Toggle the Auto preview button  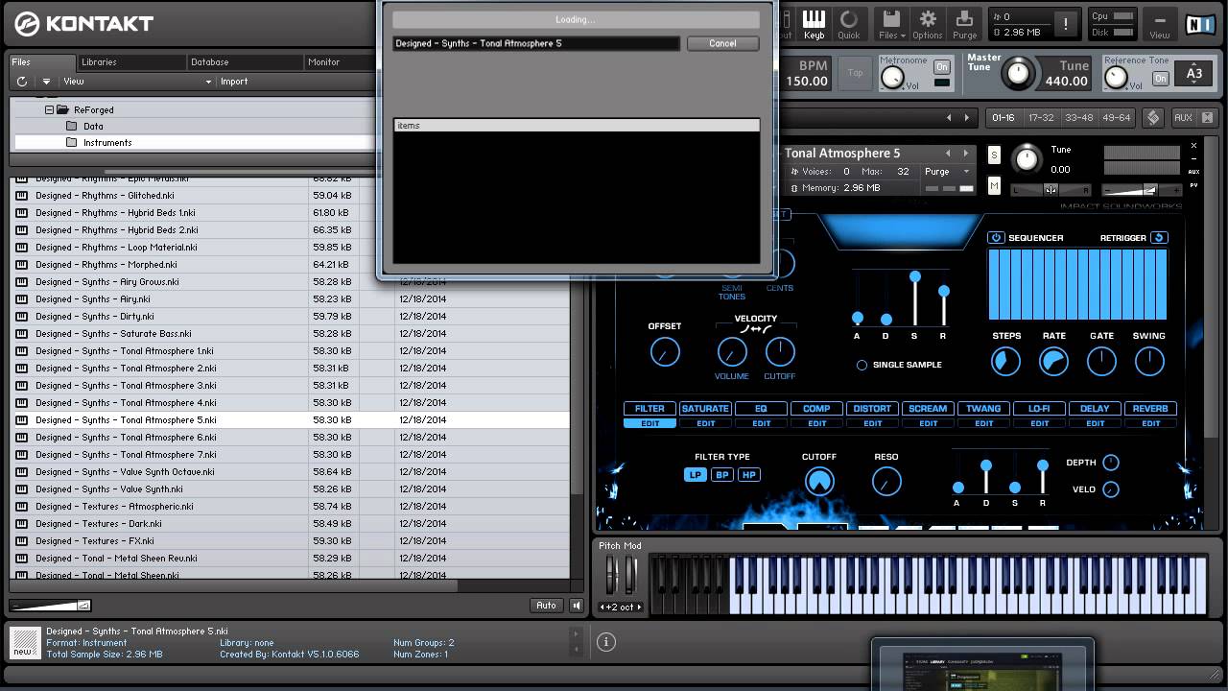coord(546,606)
